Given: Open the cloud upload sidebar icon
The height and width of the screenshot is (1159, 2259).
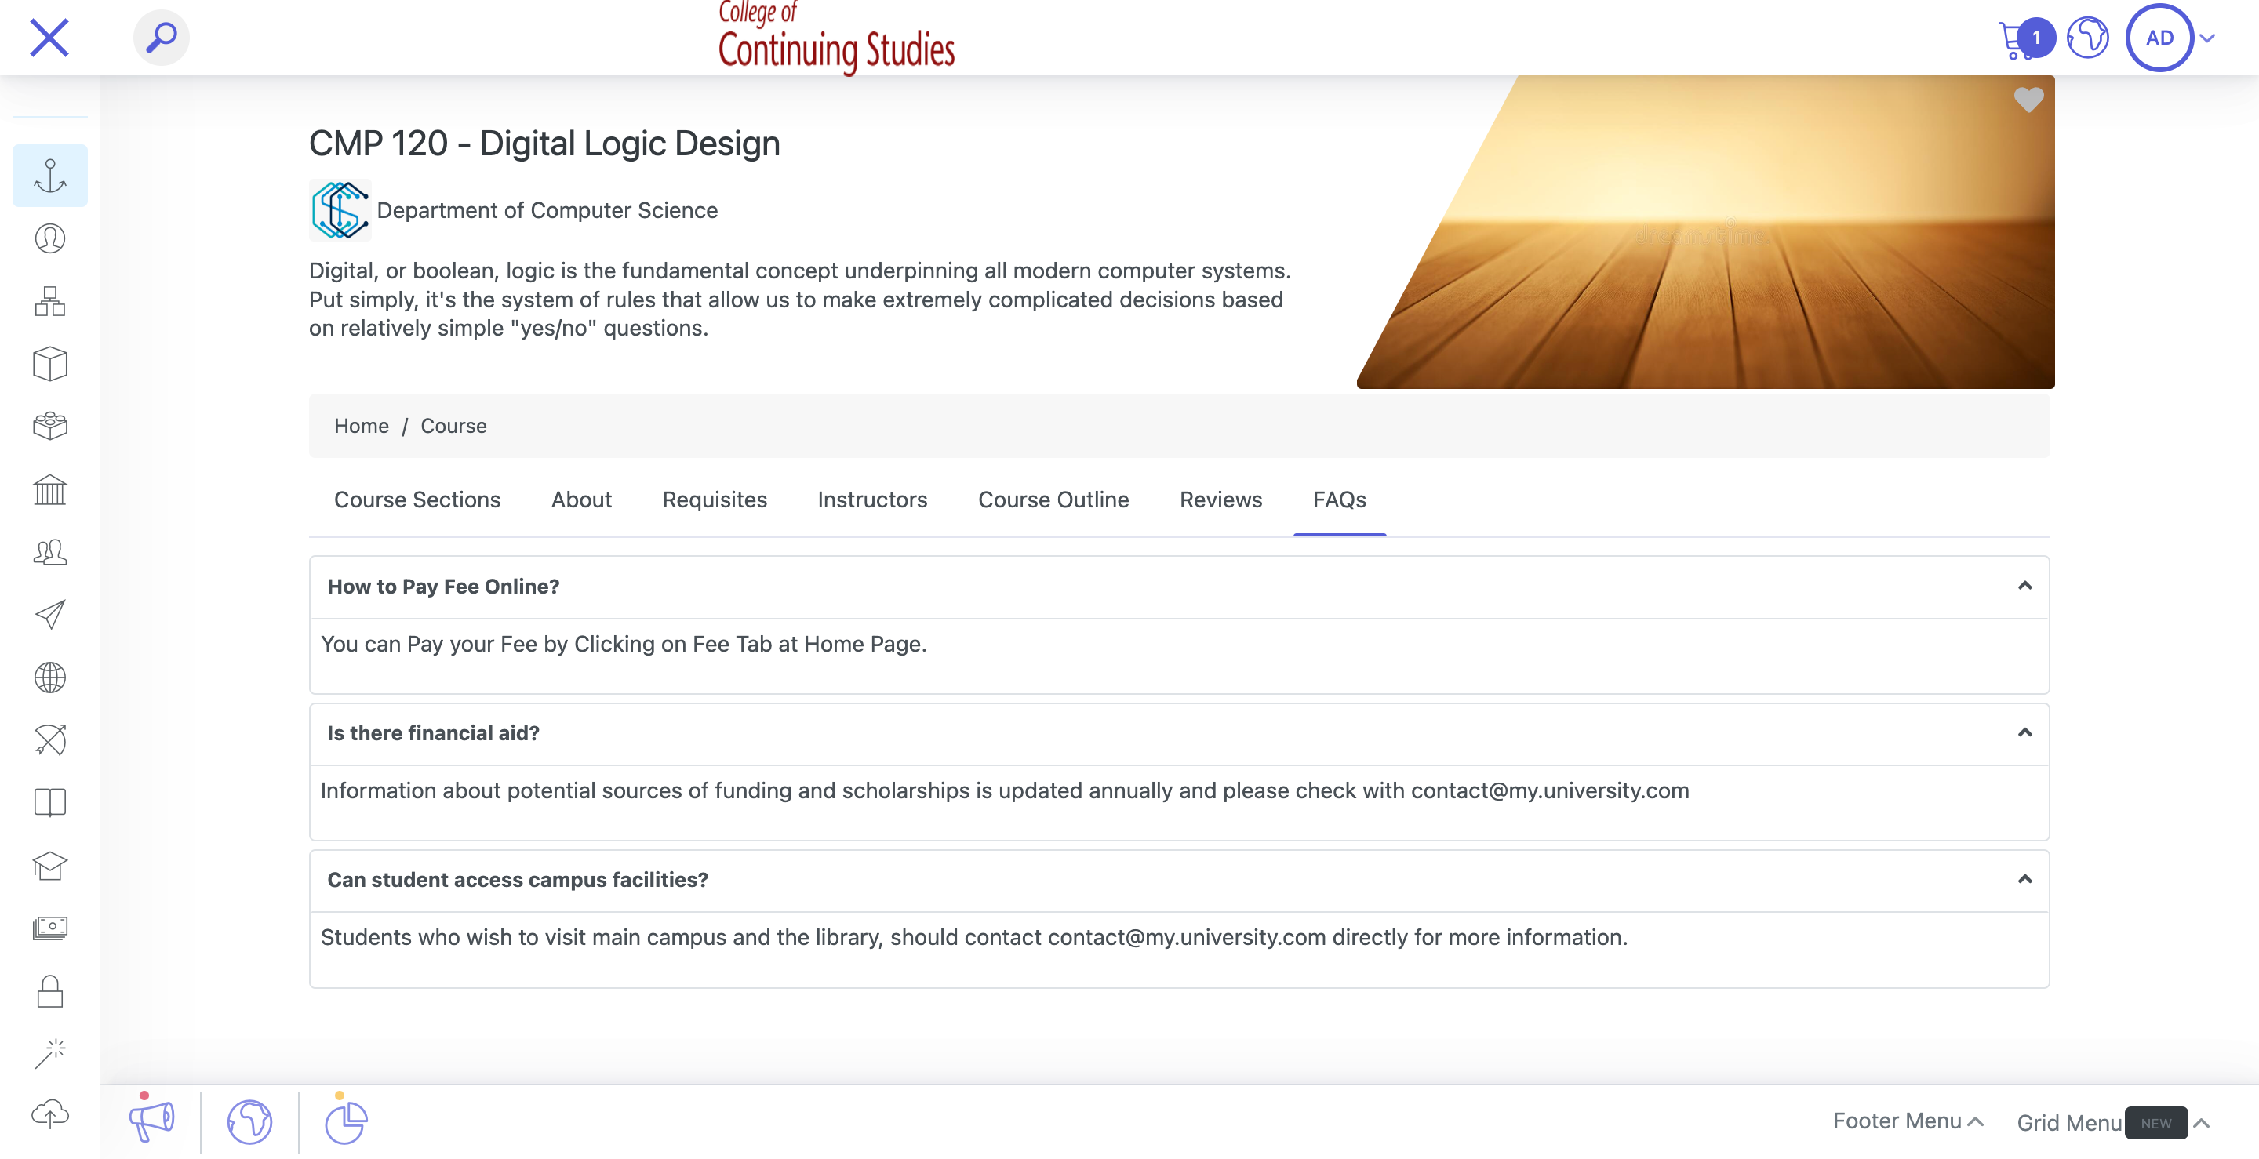Looking at the screenshot, I should click(50, 1114).
